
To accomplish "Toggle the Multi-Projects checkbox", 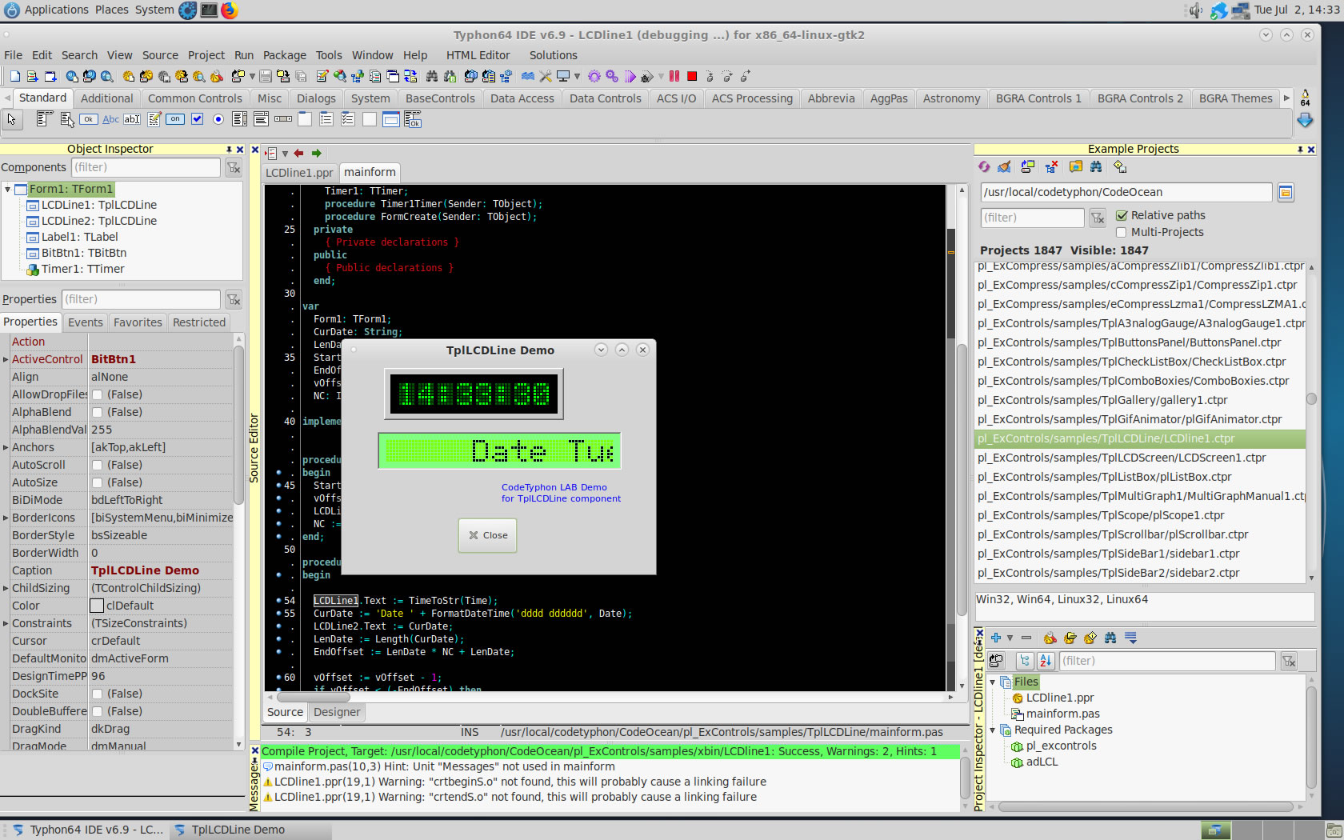I will 1122,232.
